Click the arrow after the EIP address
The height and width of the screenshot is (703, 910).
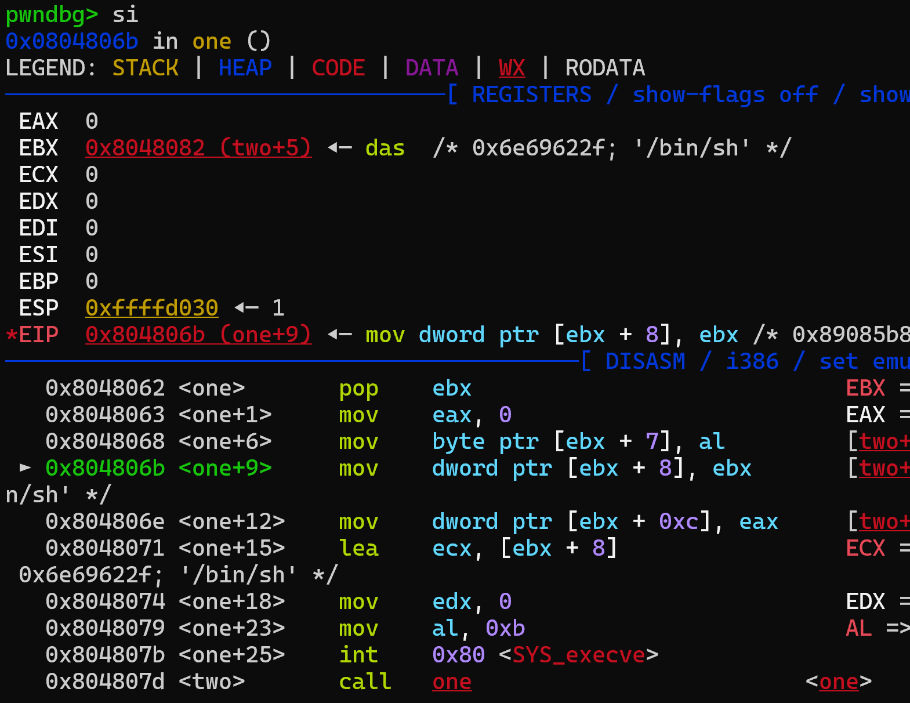click(339, 335)
